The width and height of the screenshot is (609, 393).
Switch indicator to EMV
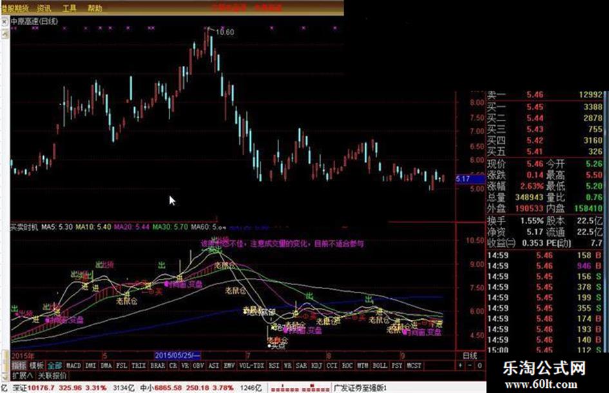click(229, 365)
